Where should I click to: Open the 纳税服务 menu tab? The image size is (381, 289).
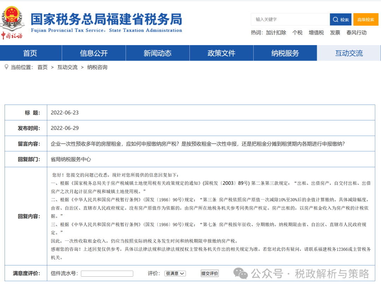[x=285, y=53]
